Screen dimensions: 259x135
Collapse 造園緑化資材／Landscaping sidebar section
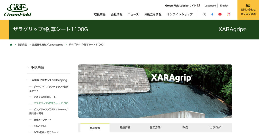pyautogui.click(x=49, y=80)
